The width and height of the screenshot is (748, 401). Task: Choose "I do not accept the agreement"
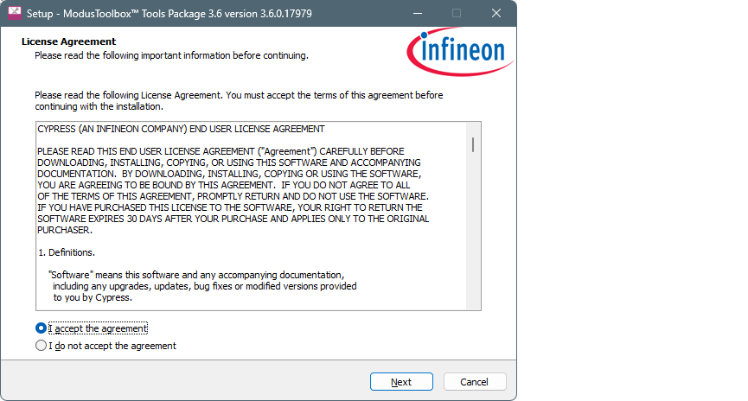(42, 346)
